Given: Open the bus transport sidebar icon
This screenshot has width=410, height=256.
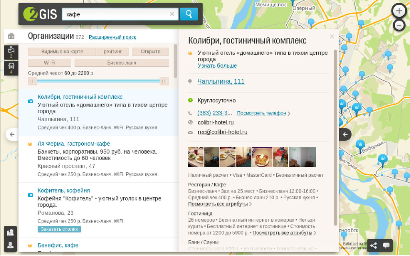Looking at the screenshot, I should (x=11, y=68).
